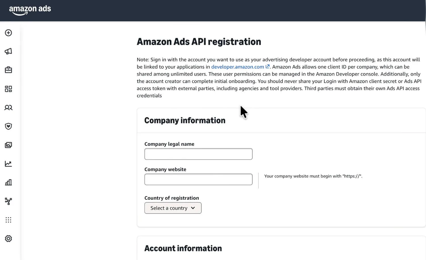Image resolution: width=426 pixels, height=260 pixels.
Task: Click the Company information section heading
Action: (x=184, y=120)
